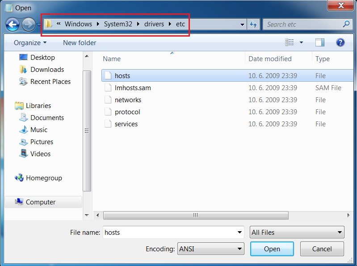This screenshot has height=266, width=357.
Task: Click the magnifier search icon
Action: (346, 24)
